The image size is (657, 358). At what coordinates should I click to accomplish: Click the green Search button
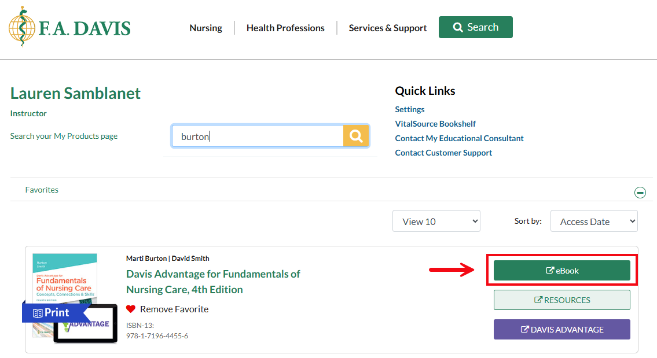476,27
